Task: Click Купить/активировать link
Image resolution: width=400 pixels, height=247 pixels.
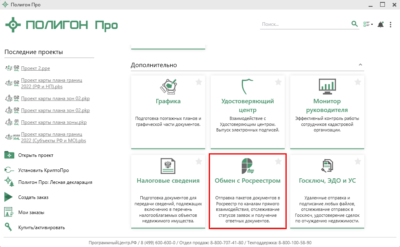Action: click(41, 228)
